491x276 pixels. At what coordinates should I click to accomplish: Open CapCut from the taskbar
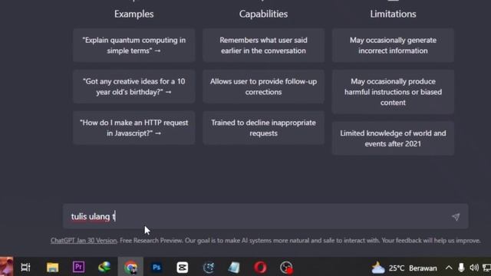pos(183,268)
